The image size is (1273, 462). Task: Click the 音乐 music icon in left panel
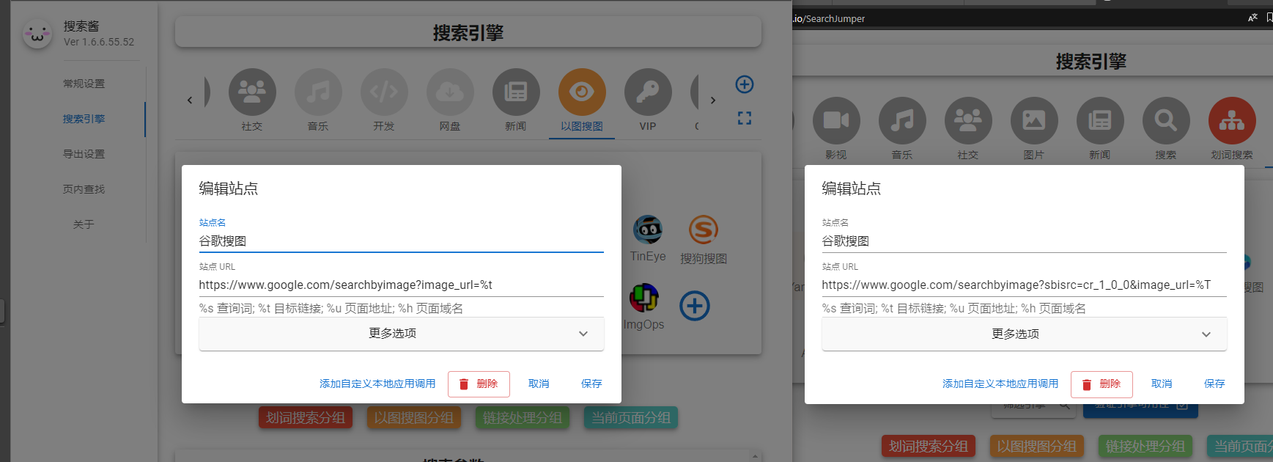(x=318, y=92)
